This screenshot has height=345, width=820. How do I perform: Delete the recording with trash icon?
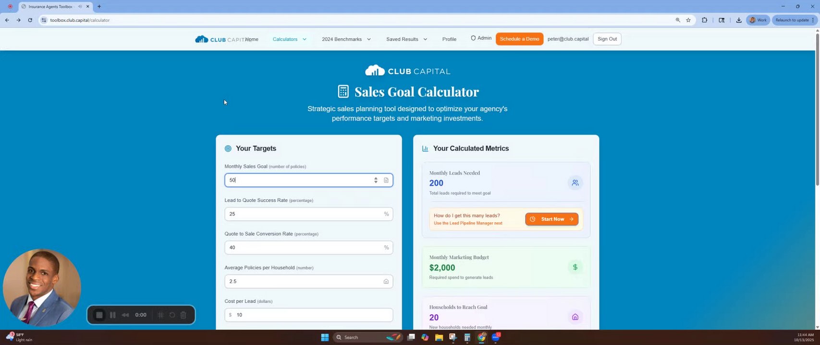pos(184,315)
